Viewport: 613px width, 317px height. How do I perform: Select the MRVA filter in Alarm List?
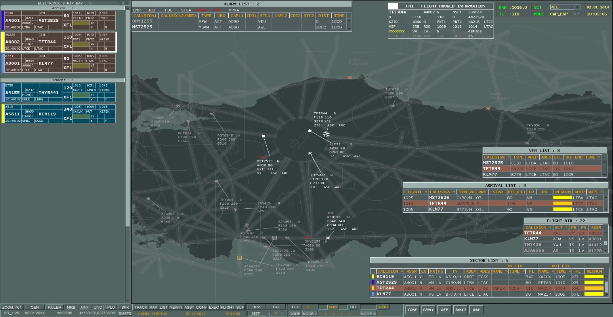[234, 10]
